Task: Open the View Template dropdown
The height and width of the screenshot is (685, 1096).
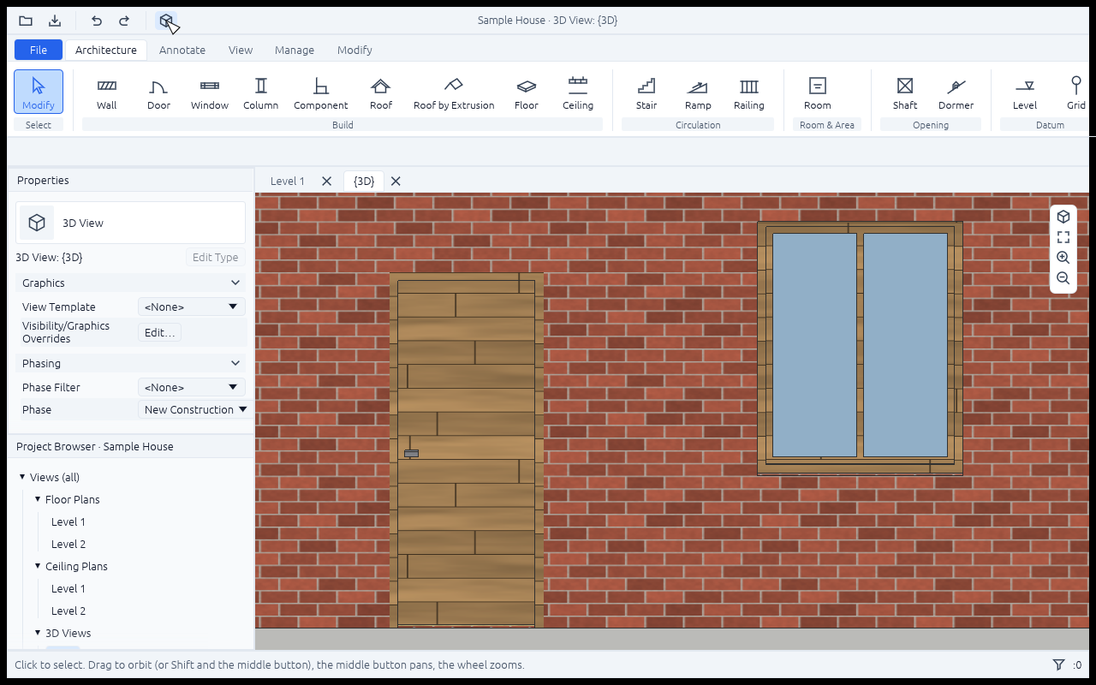Action: [x=192, y=307]
